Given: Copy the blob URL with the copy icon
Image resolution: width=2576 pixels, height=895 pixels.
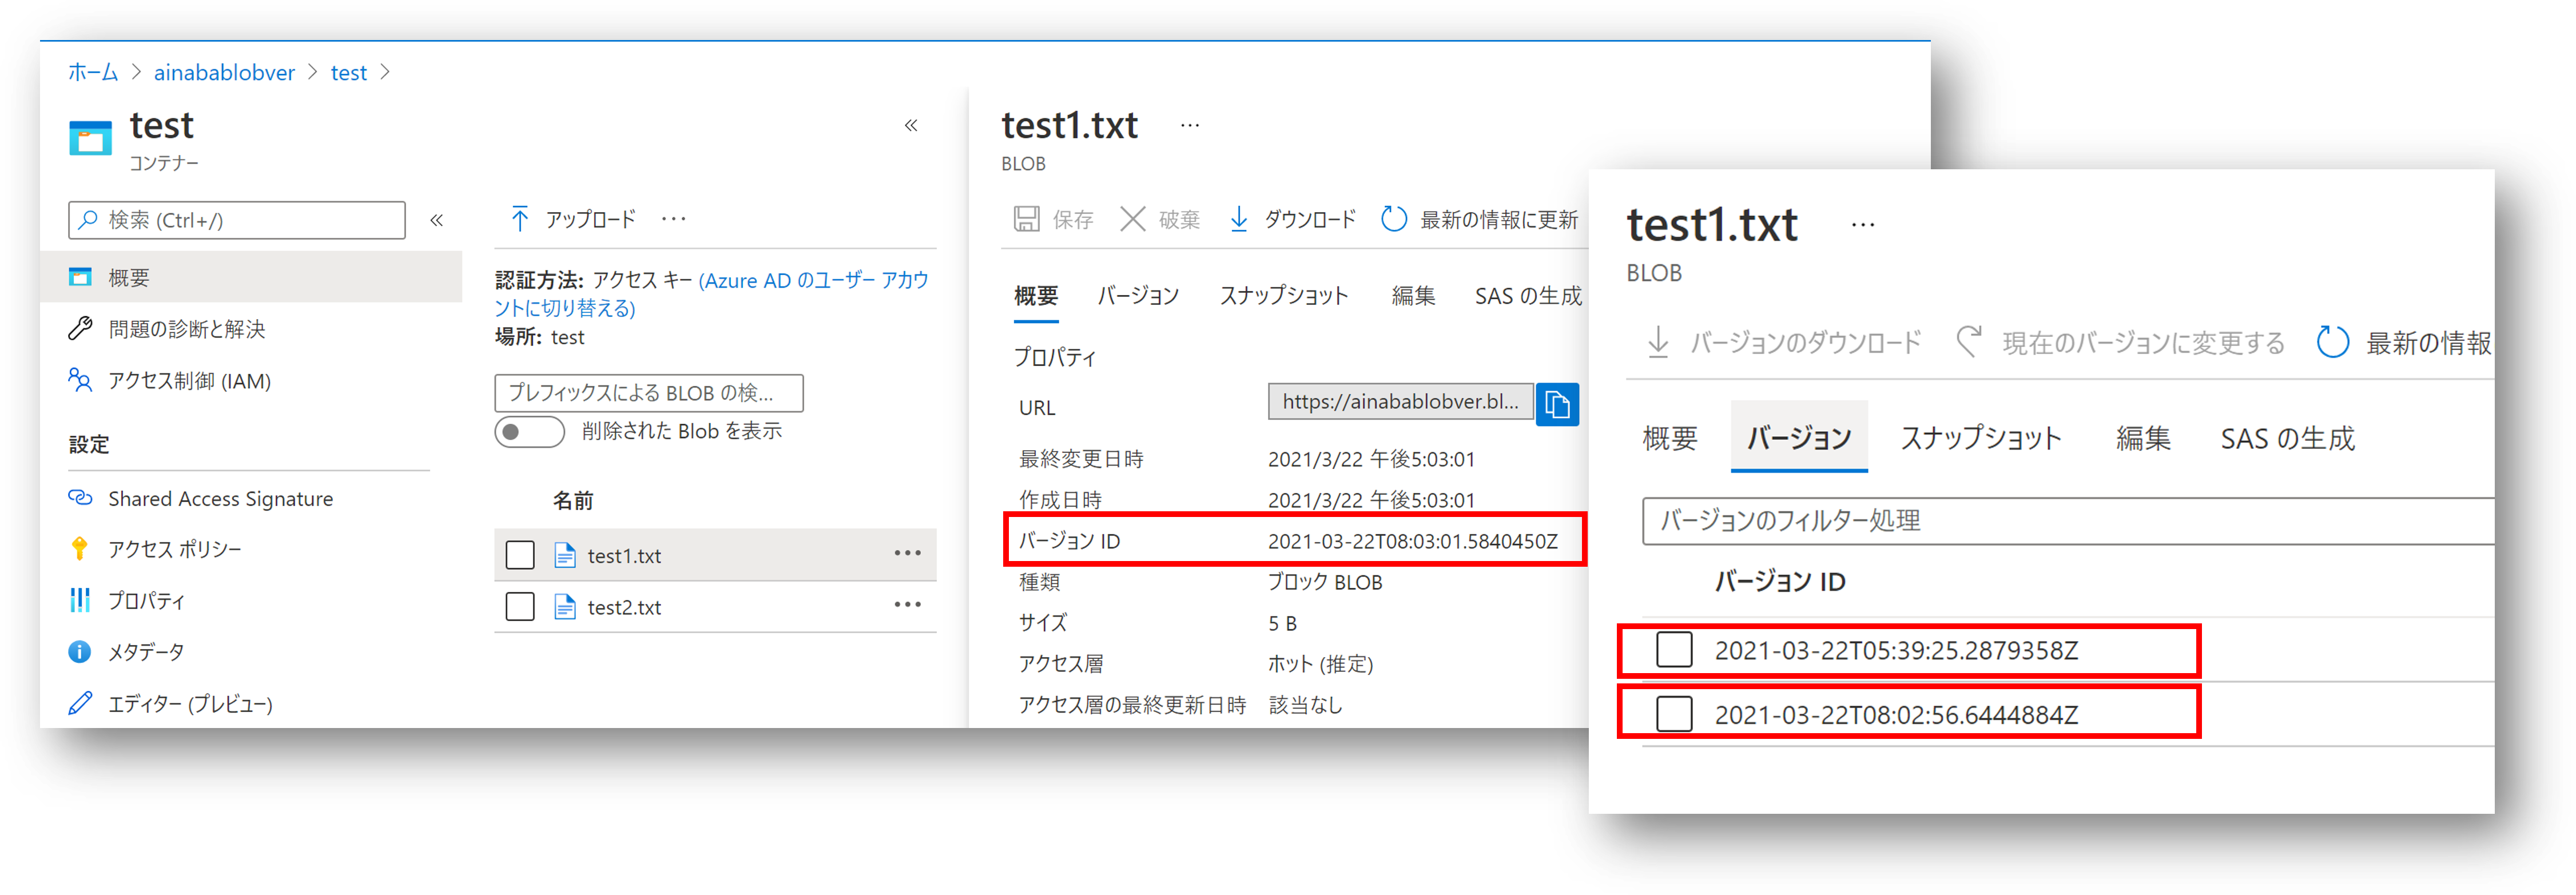Looking at the screenshot, I should (1557, 404).
